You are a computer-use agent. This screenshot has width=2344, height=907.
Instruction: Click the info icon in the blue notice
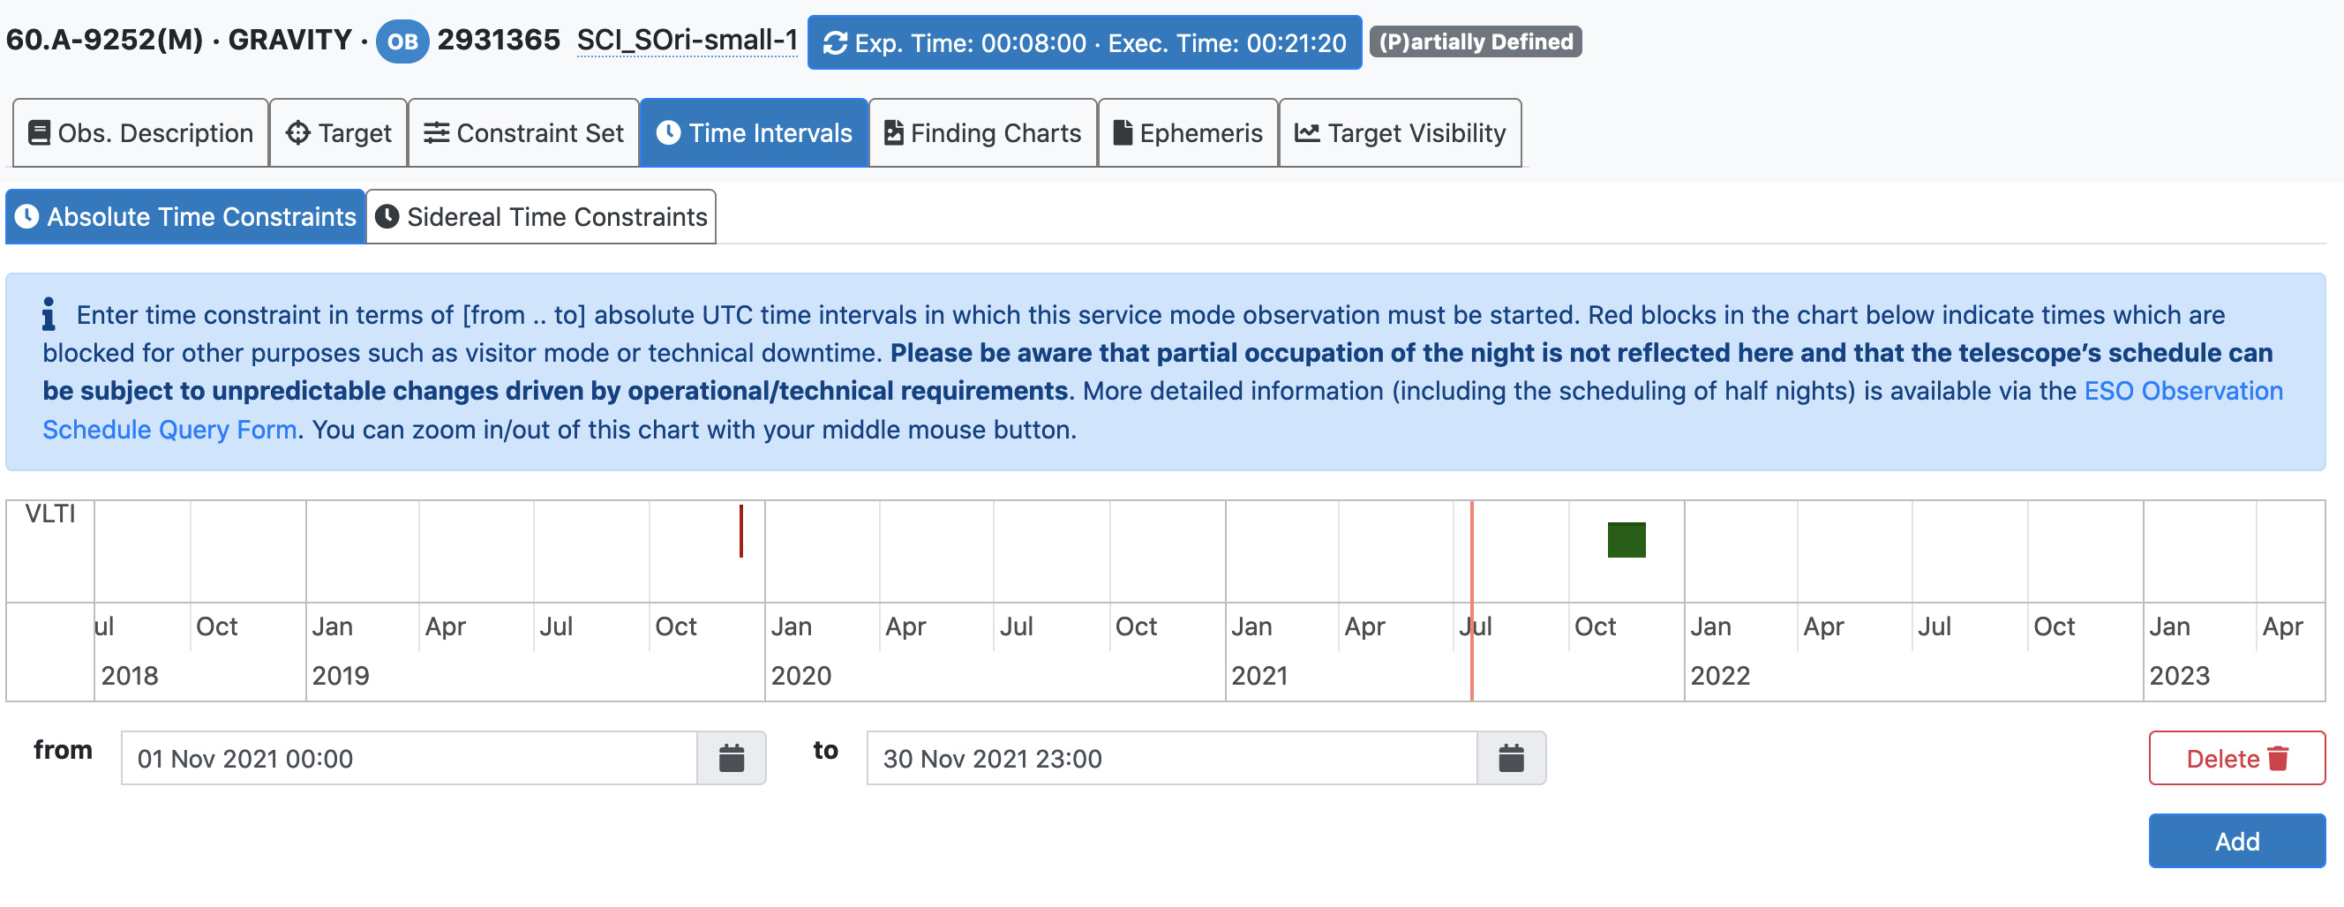click(49, 315)
